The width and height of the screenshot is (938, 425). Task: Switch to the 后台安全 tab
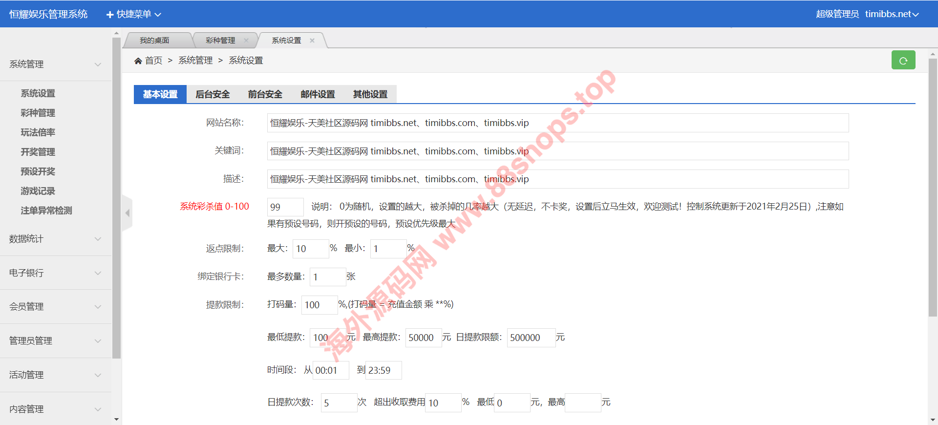tap(213, 94)
